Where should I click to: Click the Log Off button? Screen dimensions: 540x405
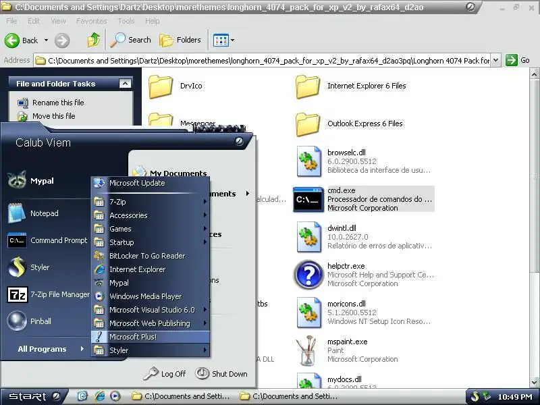[x=165, y=374]
